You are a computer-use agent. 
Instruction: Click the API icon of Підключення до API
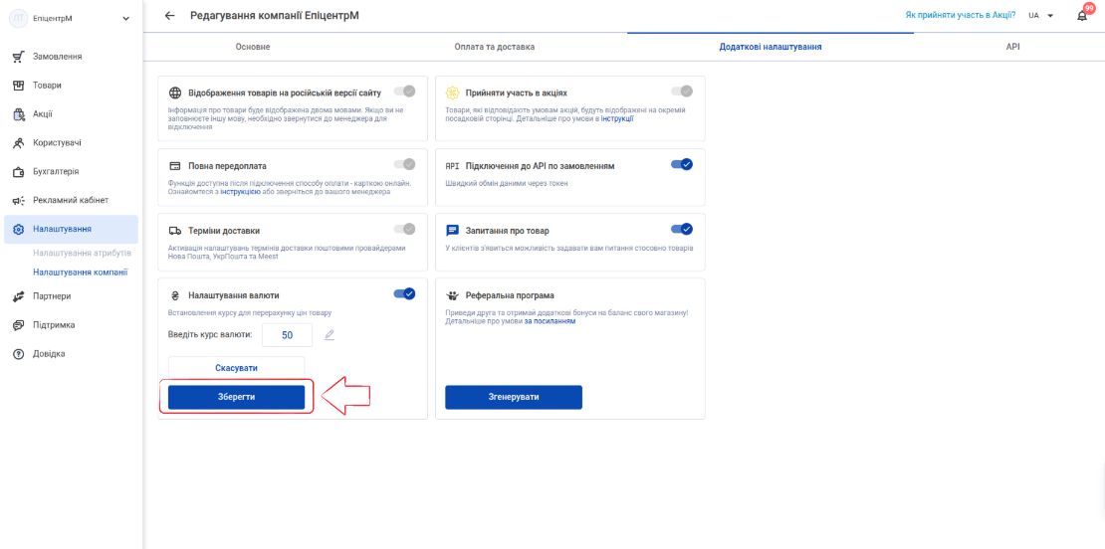coord(452,166)
